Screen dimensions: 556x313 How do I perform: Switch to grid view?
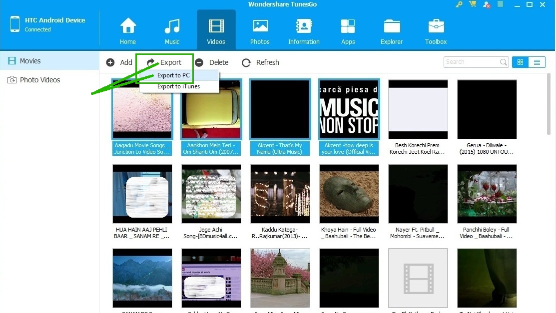520,62
